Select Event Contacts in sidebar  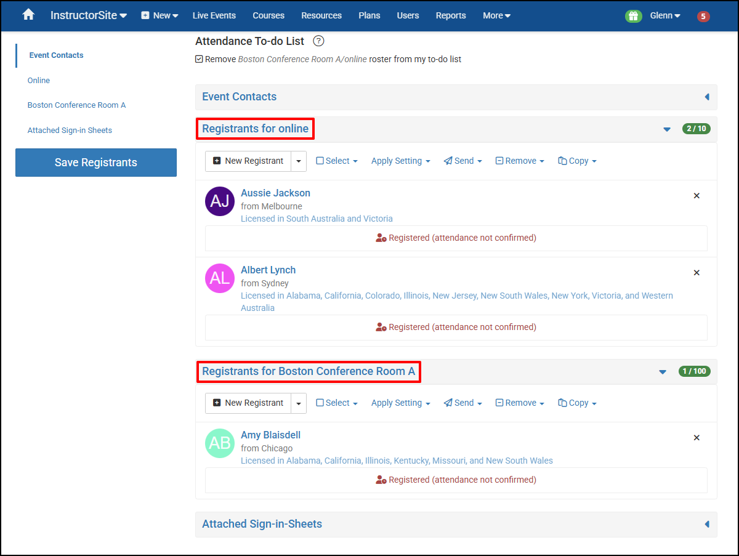pyautogui.click(x=56, y=55)
